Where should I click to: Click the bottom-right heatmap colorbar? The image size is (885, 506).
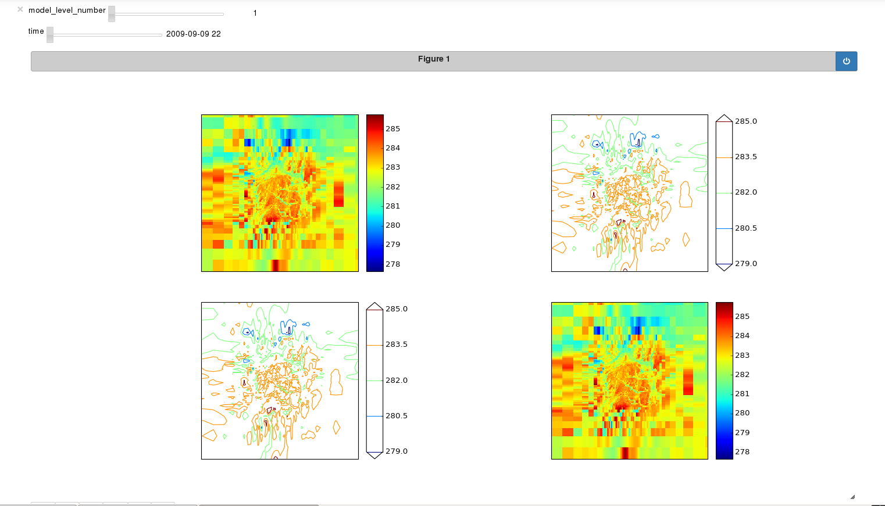(725, 381)
